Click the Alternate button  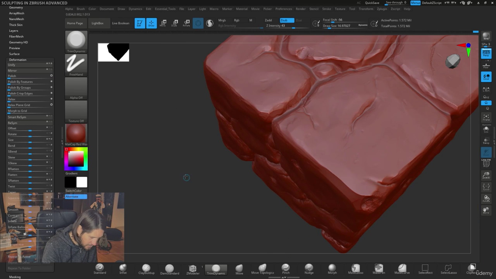point(76,196)
